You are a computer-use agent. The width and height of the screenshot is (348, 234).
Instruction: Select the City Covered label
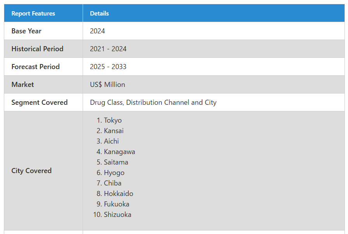[31, 171]
